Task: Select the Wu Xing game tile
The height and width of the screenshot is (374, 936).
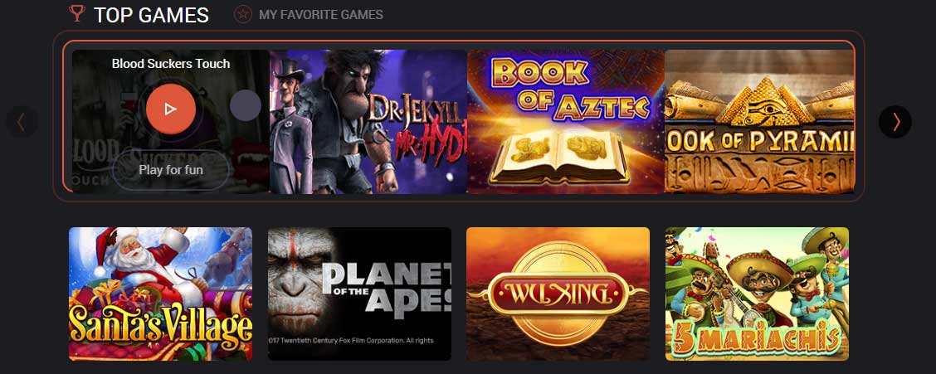Action: [x=558, y=294]
